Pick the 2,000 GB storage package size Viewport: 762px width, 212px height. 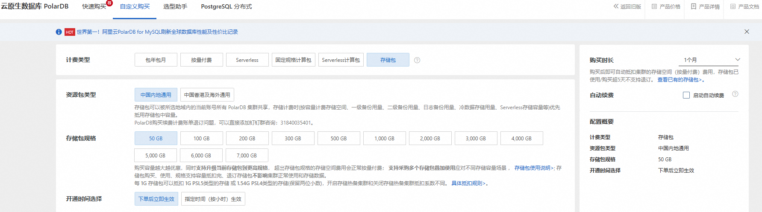[x=430, y=138]
